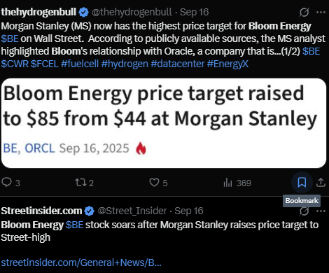The image size is (329, 273).
Task: Open the #fuelcell hashtag
Action: [80, 64]
